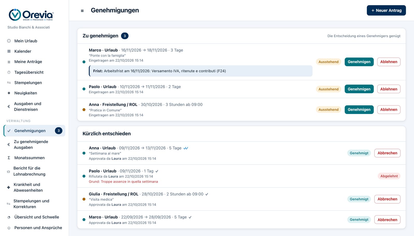Screen dimensions: 414x236
Task: Click the Studio Bianchi & Associati label
Action: (x=29, y=27)
